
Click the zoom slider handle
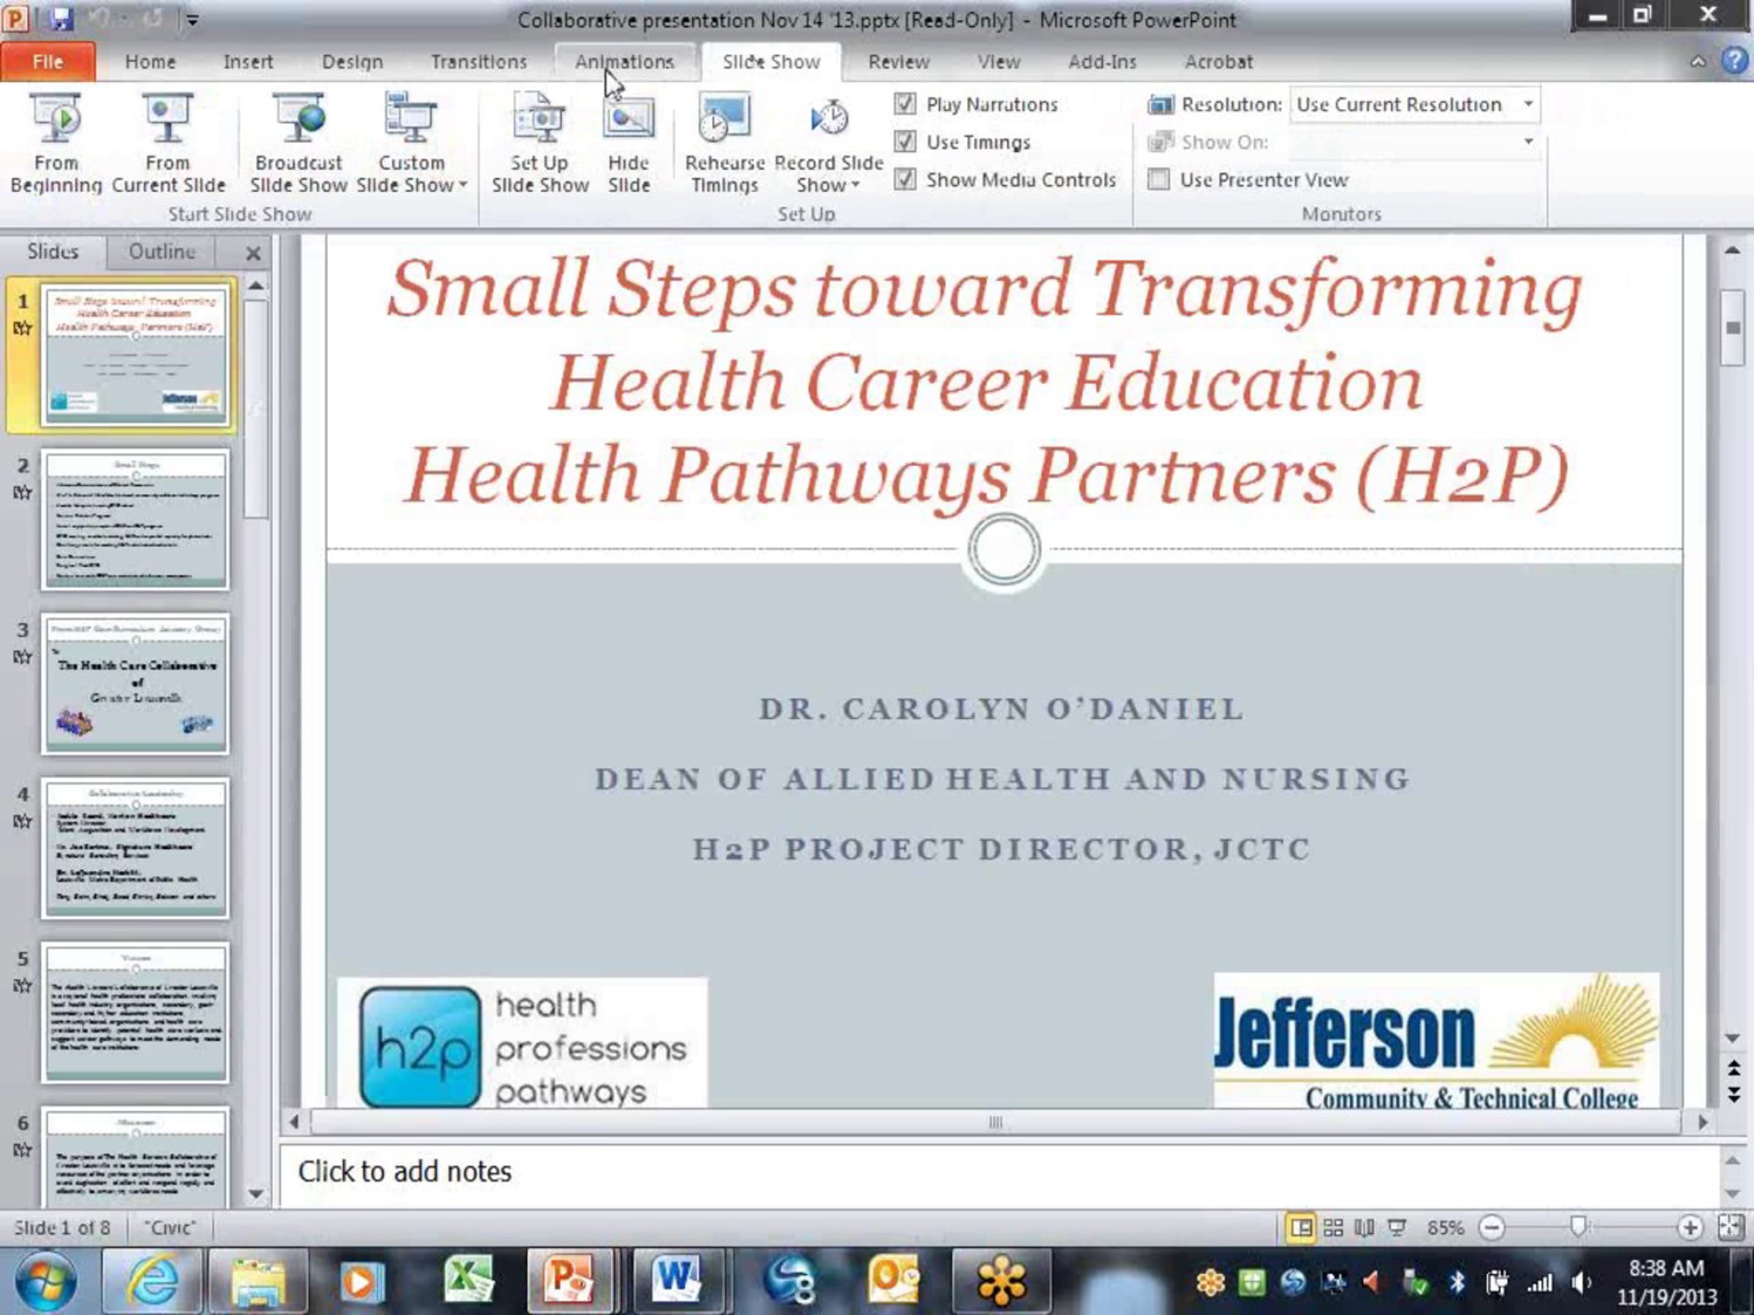pyautogui.click(x=1578, y=1227)
